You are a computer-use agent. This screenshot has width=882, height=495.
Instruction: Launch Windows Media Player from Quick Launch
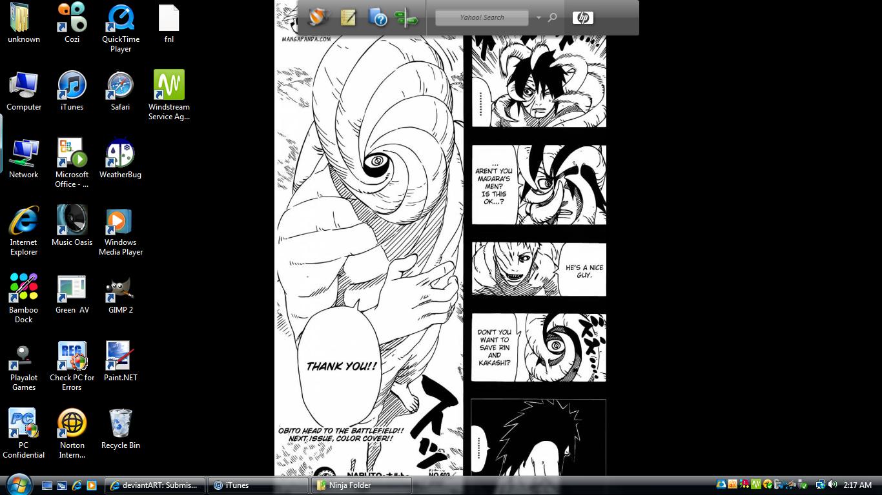92,485
